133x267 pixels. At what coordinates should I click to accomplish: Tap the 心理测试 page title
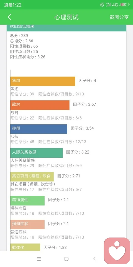[66, 17]
